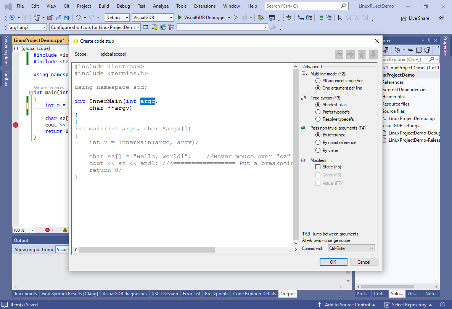Select LinuxProjectDemo.cpp in Solution Explorer
The width and height of the screenshot is (452, 309).
411,118
